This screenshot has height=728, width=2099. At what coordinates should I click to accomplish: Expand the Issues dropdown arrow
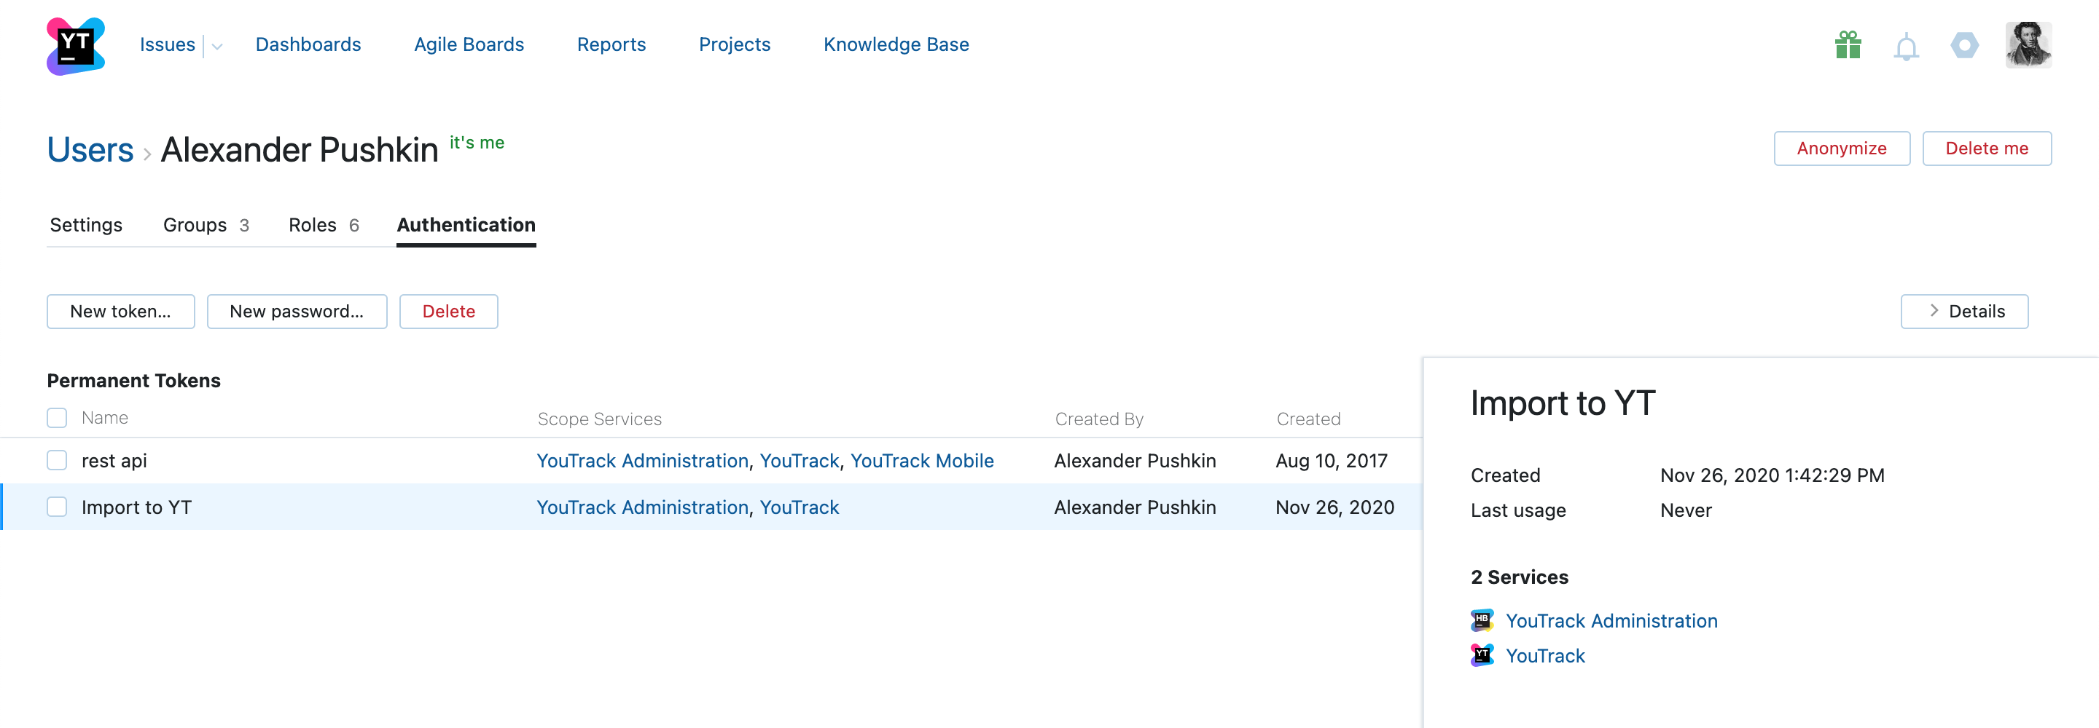point(216,47)
